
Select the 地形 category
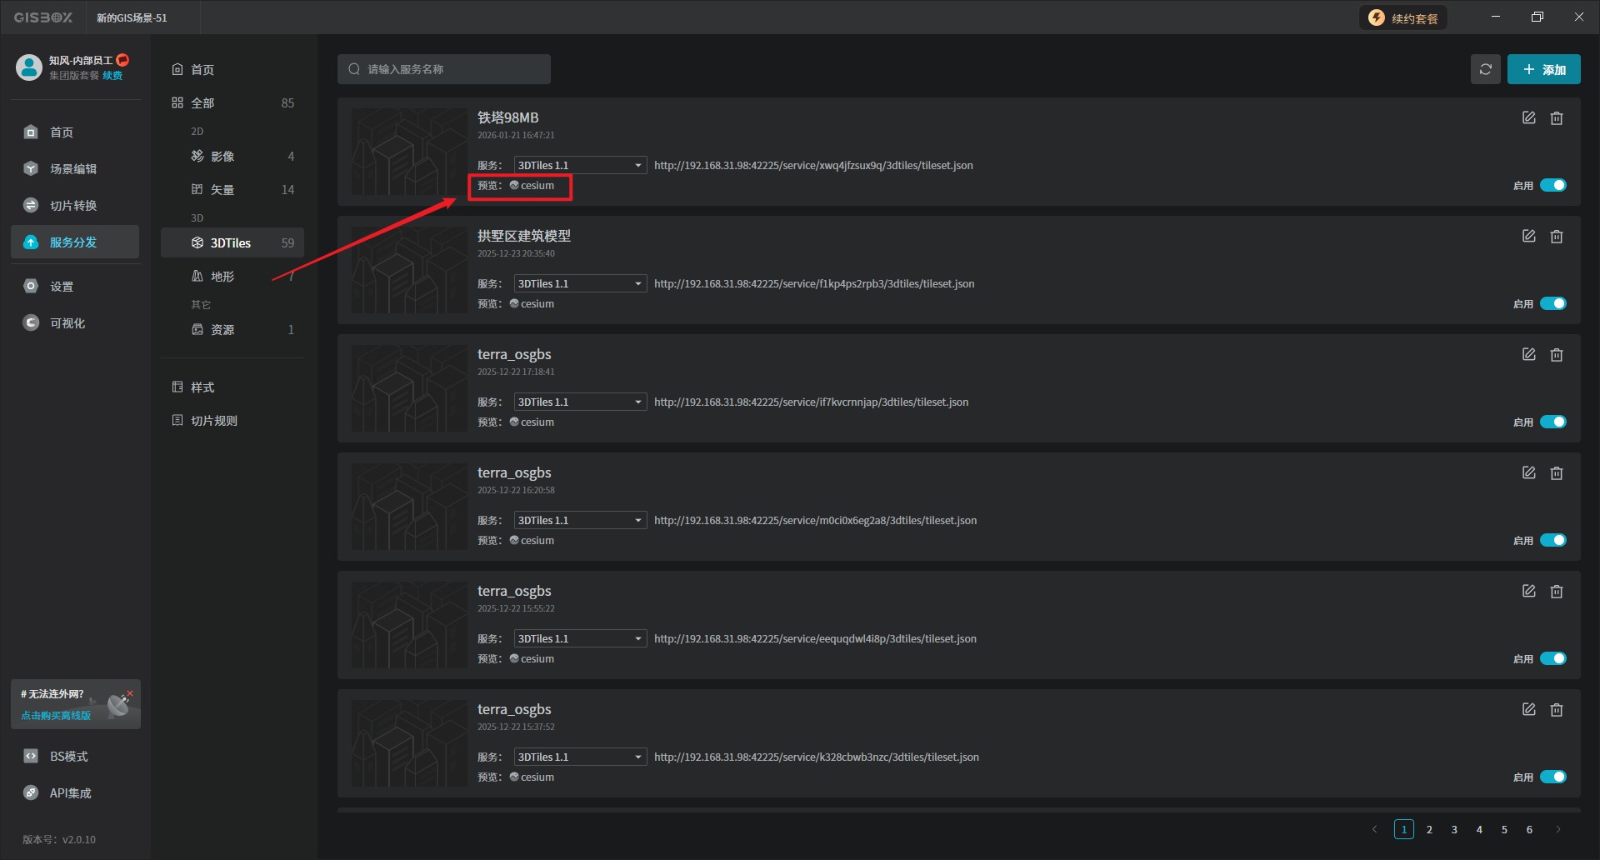coord(222,277)
